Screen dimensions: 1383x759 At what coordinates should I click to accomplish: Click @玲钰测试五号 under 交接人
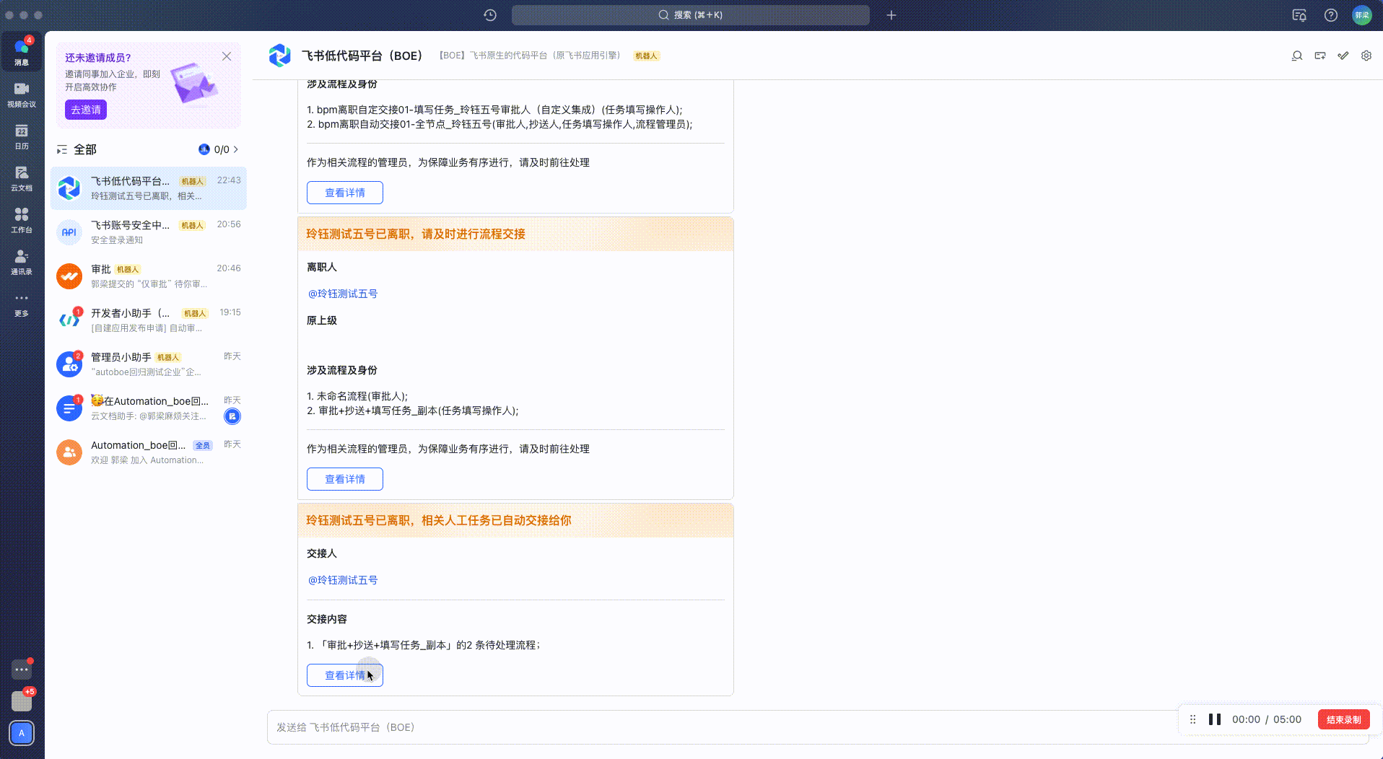coord(343,580)
